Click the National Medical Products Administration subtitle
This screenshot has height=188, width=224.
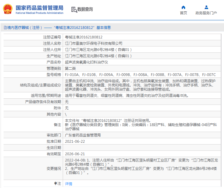(x=39, y=13)
